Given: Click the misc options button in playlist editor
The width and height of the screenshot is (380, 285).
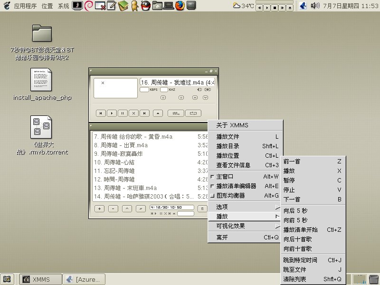Looking at the screenshot, I should pyautogui.click(x=141, y=209).
